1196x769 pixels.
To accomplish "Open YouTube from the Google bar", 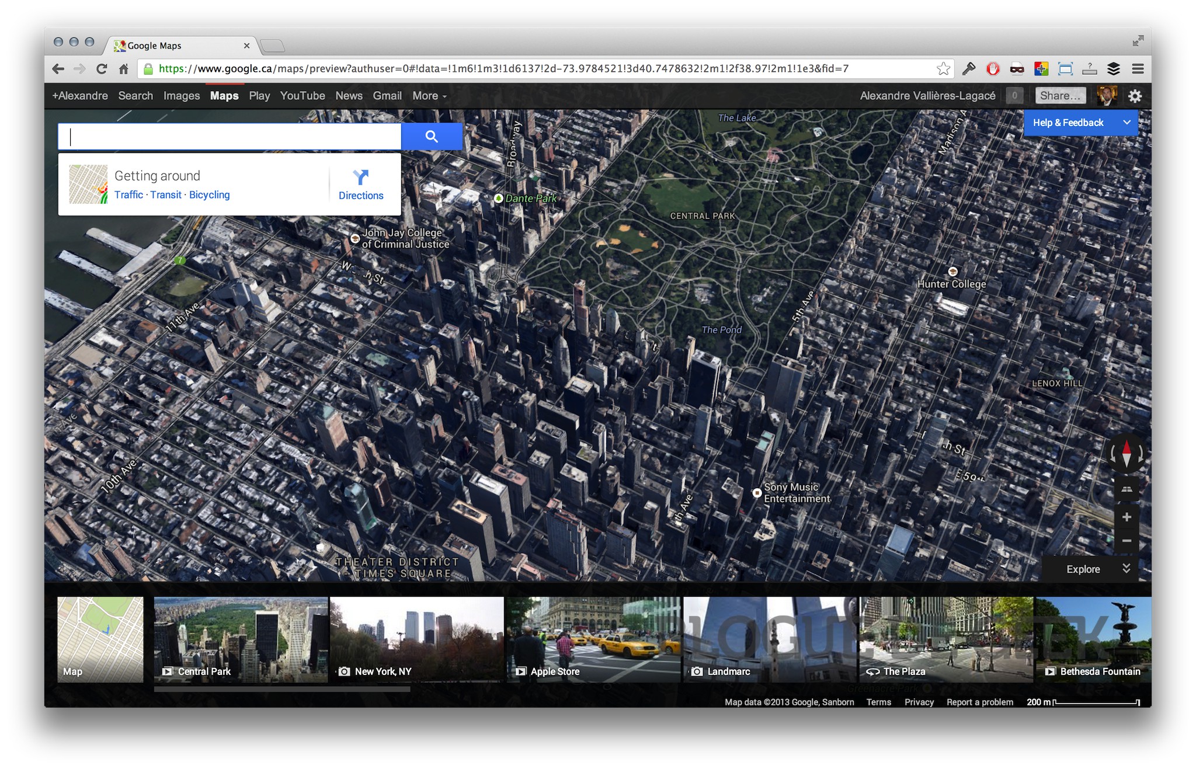I will pos(303,96).
